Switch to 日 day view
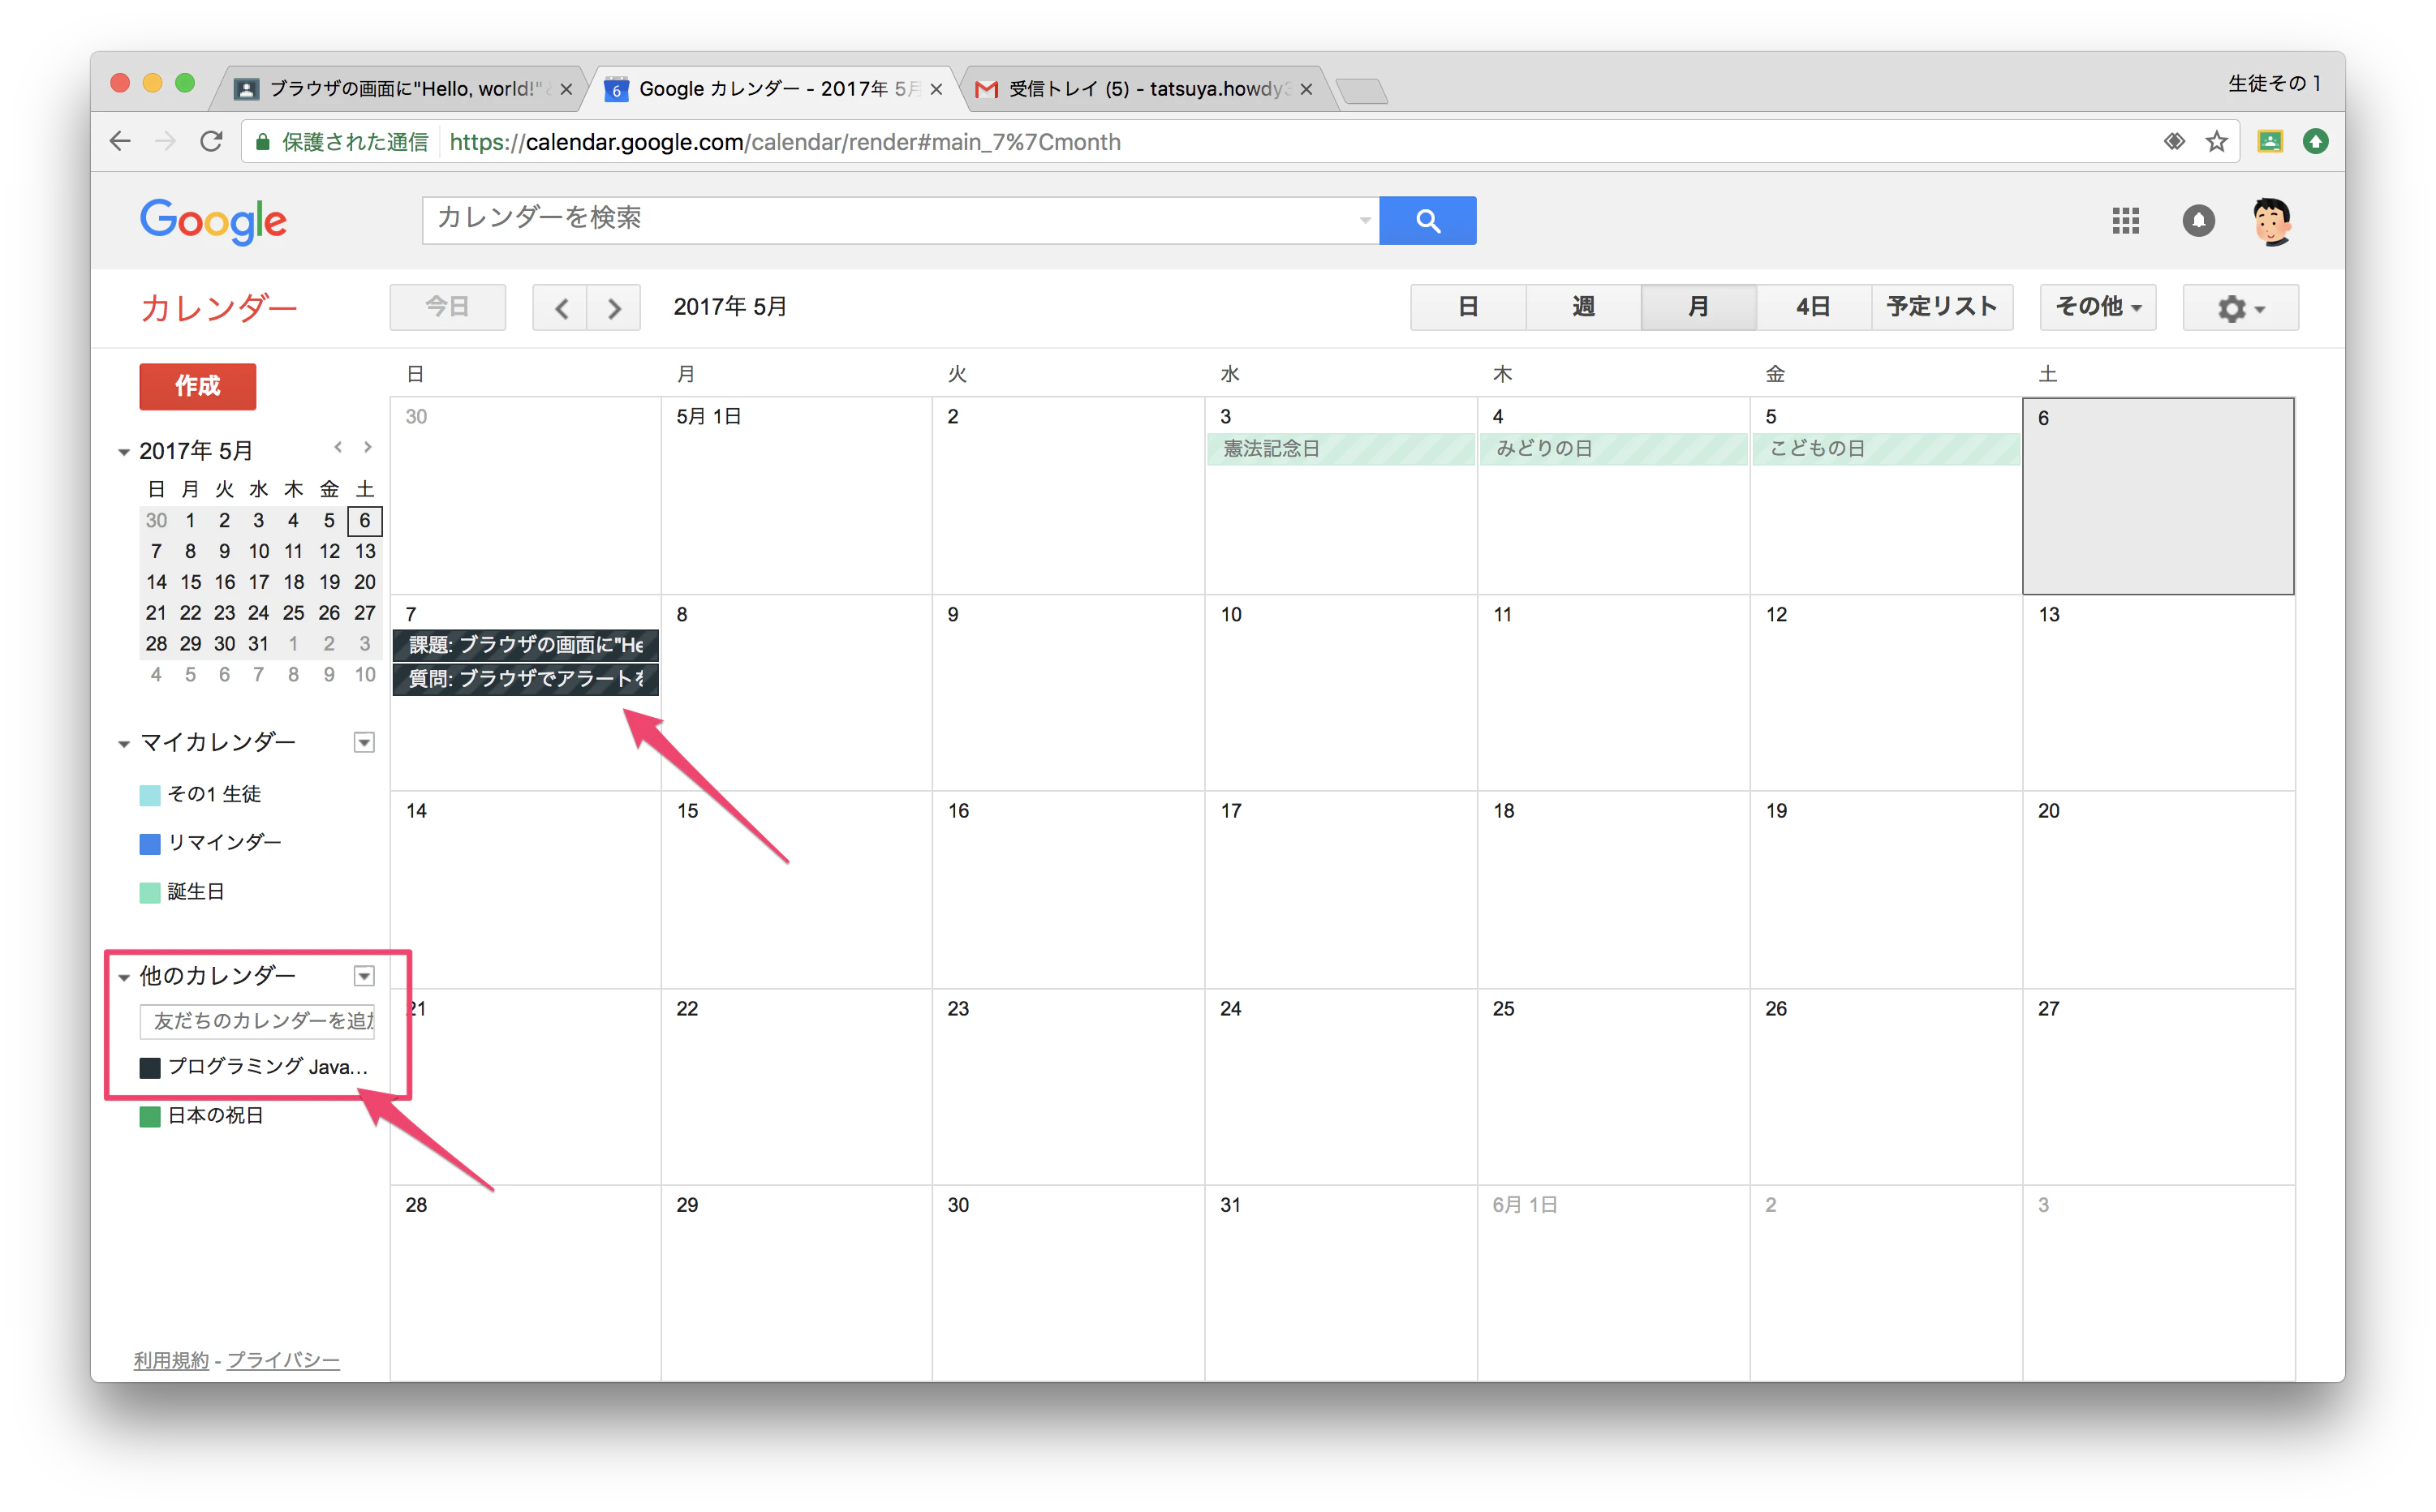This screenshot has width=2436, height=1512. 1468,307
